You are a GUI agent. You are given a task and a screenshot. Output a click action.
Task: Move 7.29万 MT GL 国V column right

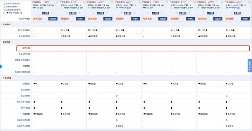pyautogui.click(x=162, y=13)
